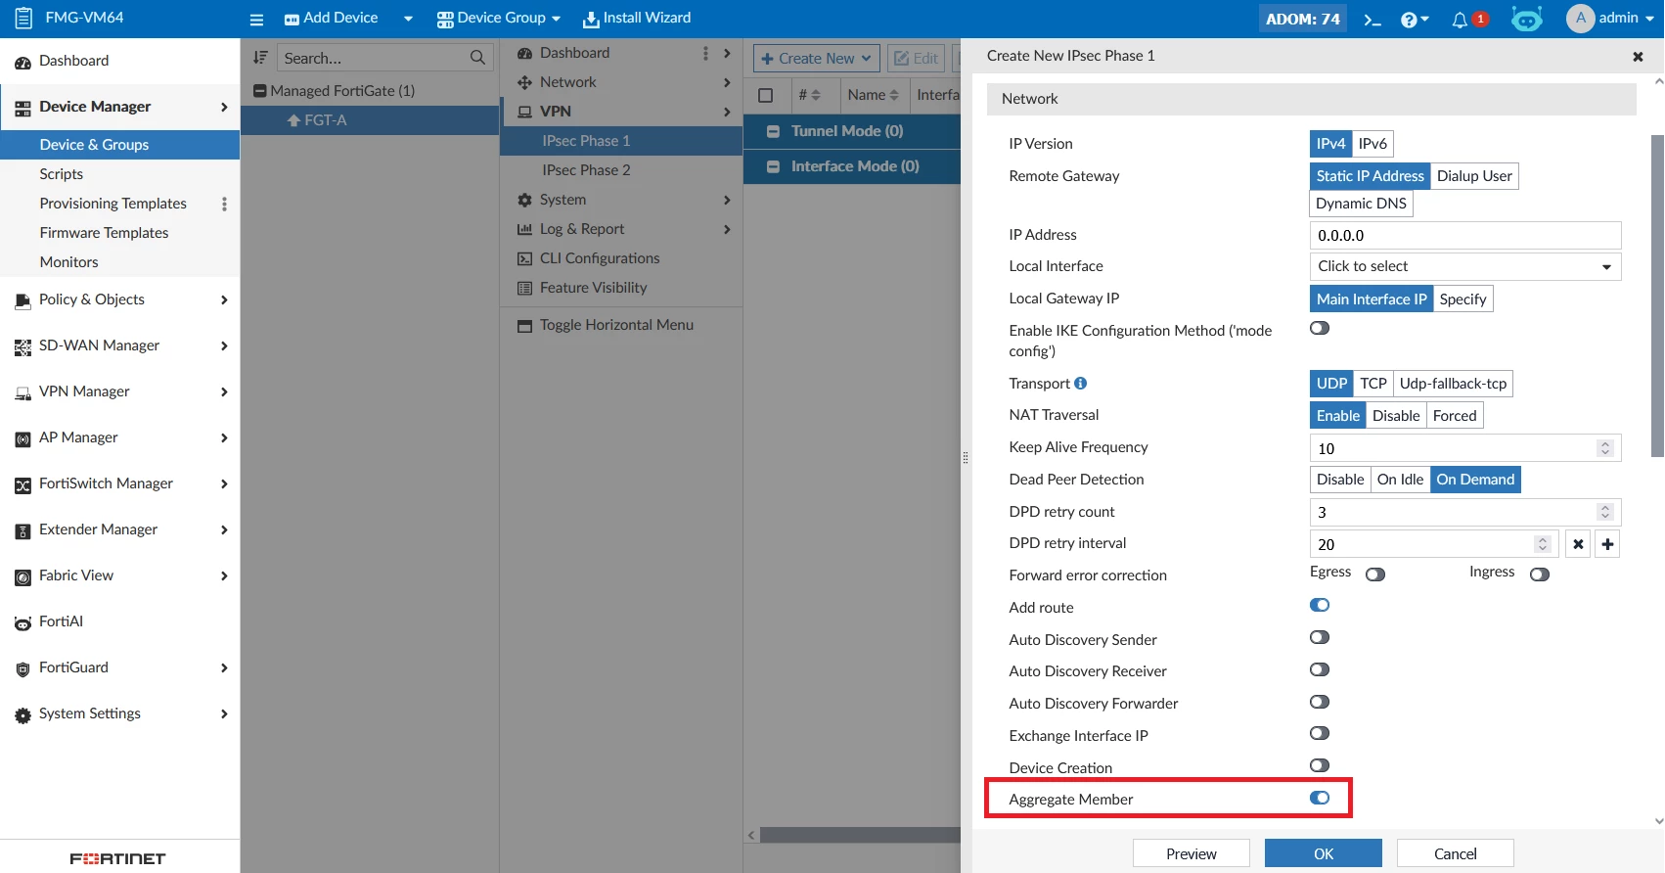This screenshot has width=1665, height=873.
Task: Click the Transport info icon
Action: point(1080,384)
